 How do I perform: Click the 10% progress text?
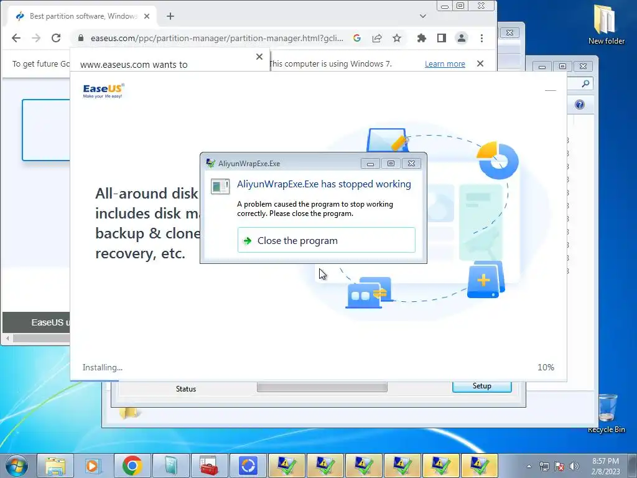coord(546,367)
